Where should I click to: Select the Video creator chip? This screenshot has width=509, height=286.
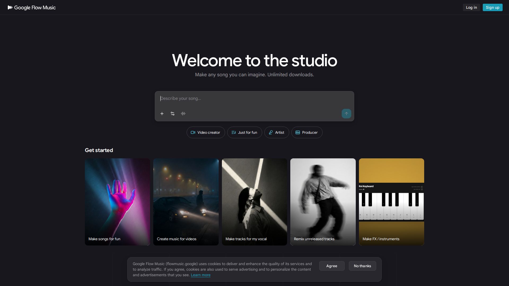click(x=206, y=132)
